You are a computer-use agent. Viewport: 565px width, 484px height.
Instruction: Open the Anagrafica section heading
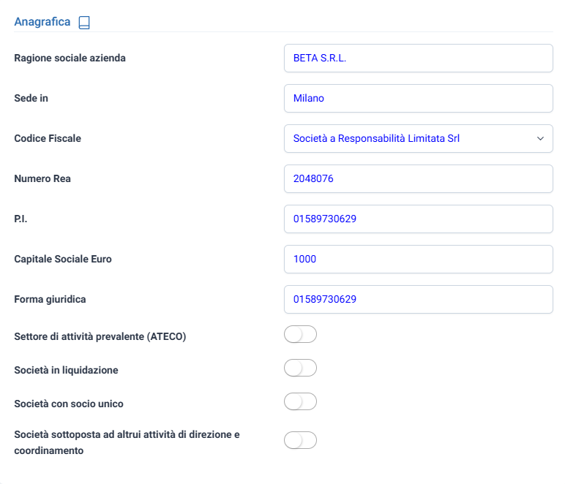coord(42,22)
